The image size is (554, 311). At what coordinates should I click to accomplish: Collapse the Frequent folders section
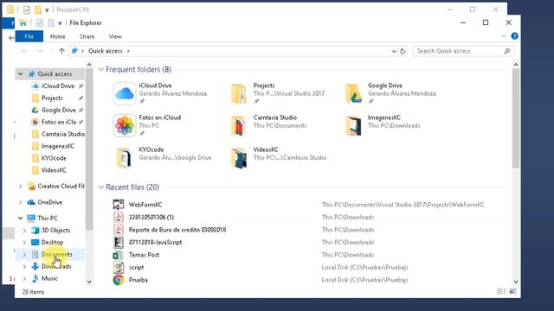click(101, 69)
